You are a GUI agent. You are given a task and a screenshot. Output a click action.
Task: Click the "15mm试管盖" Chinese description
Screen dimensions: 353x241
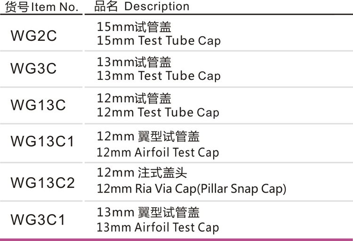[x=134, y=27]
